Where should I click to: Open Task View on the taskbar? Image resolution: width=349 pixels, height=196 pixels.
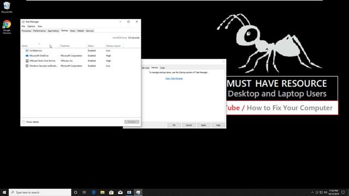pos(85,192)
